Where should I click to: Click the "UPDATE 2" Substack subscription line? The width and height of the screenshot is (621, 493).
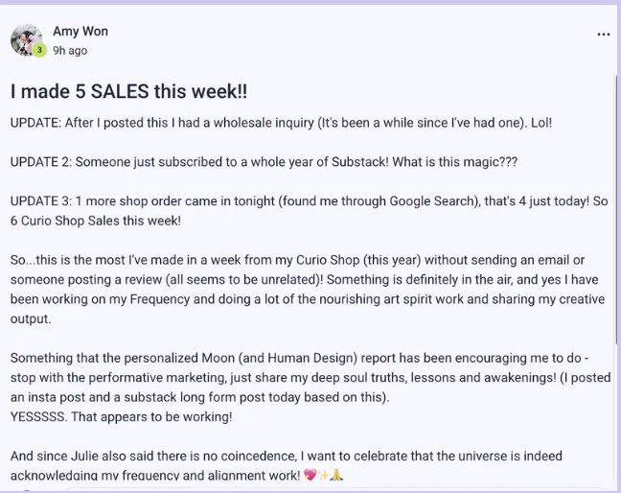click(264, 163)
